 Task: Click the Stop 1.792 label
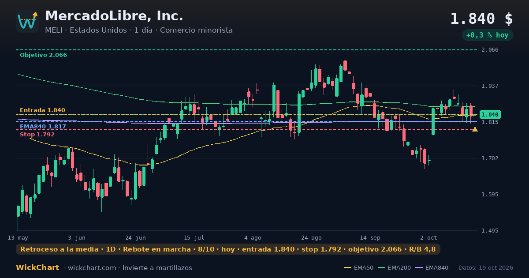[37, 135]
